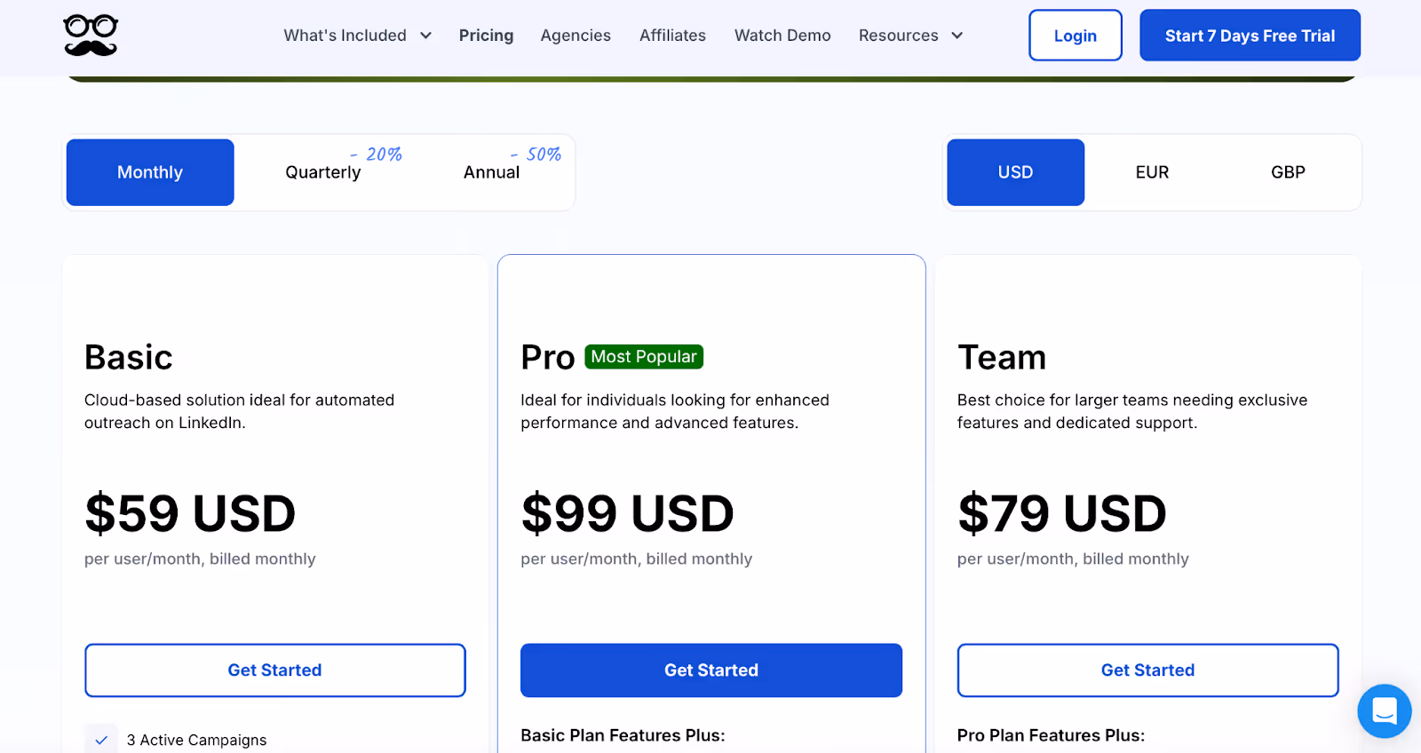The width and height of the screenshot is (1421, 753).
Task: Expand the Resources dropdown arrow
Action: [x=957, y=36]
